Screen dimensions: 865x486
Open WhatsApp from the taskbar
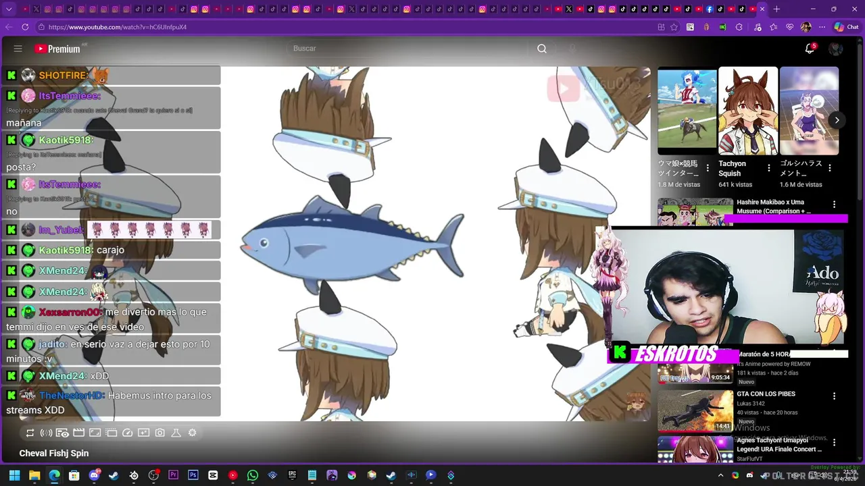(x=253, y=475)
